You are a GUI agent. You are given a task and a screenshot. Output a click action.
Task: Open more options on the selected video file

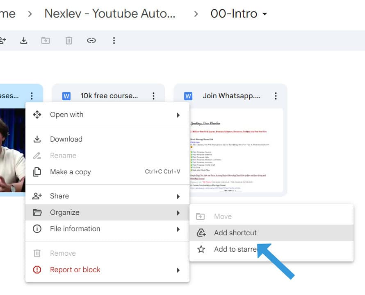click(32, 96)
